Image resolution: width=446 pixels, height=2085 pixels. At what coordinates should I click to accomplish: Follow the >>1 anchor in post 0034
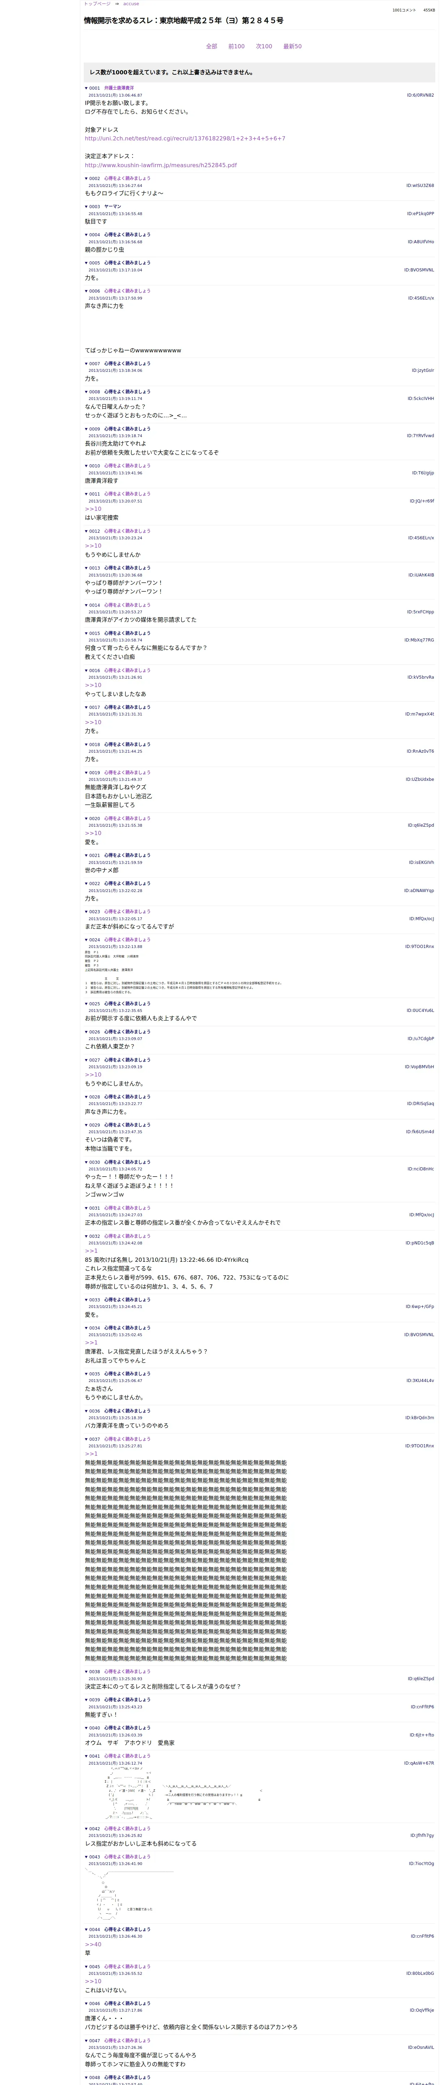pos(91,1343)
